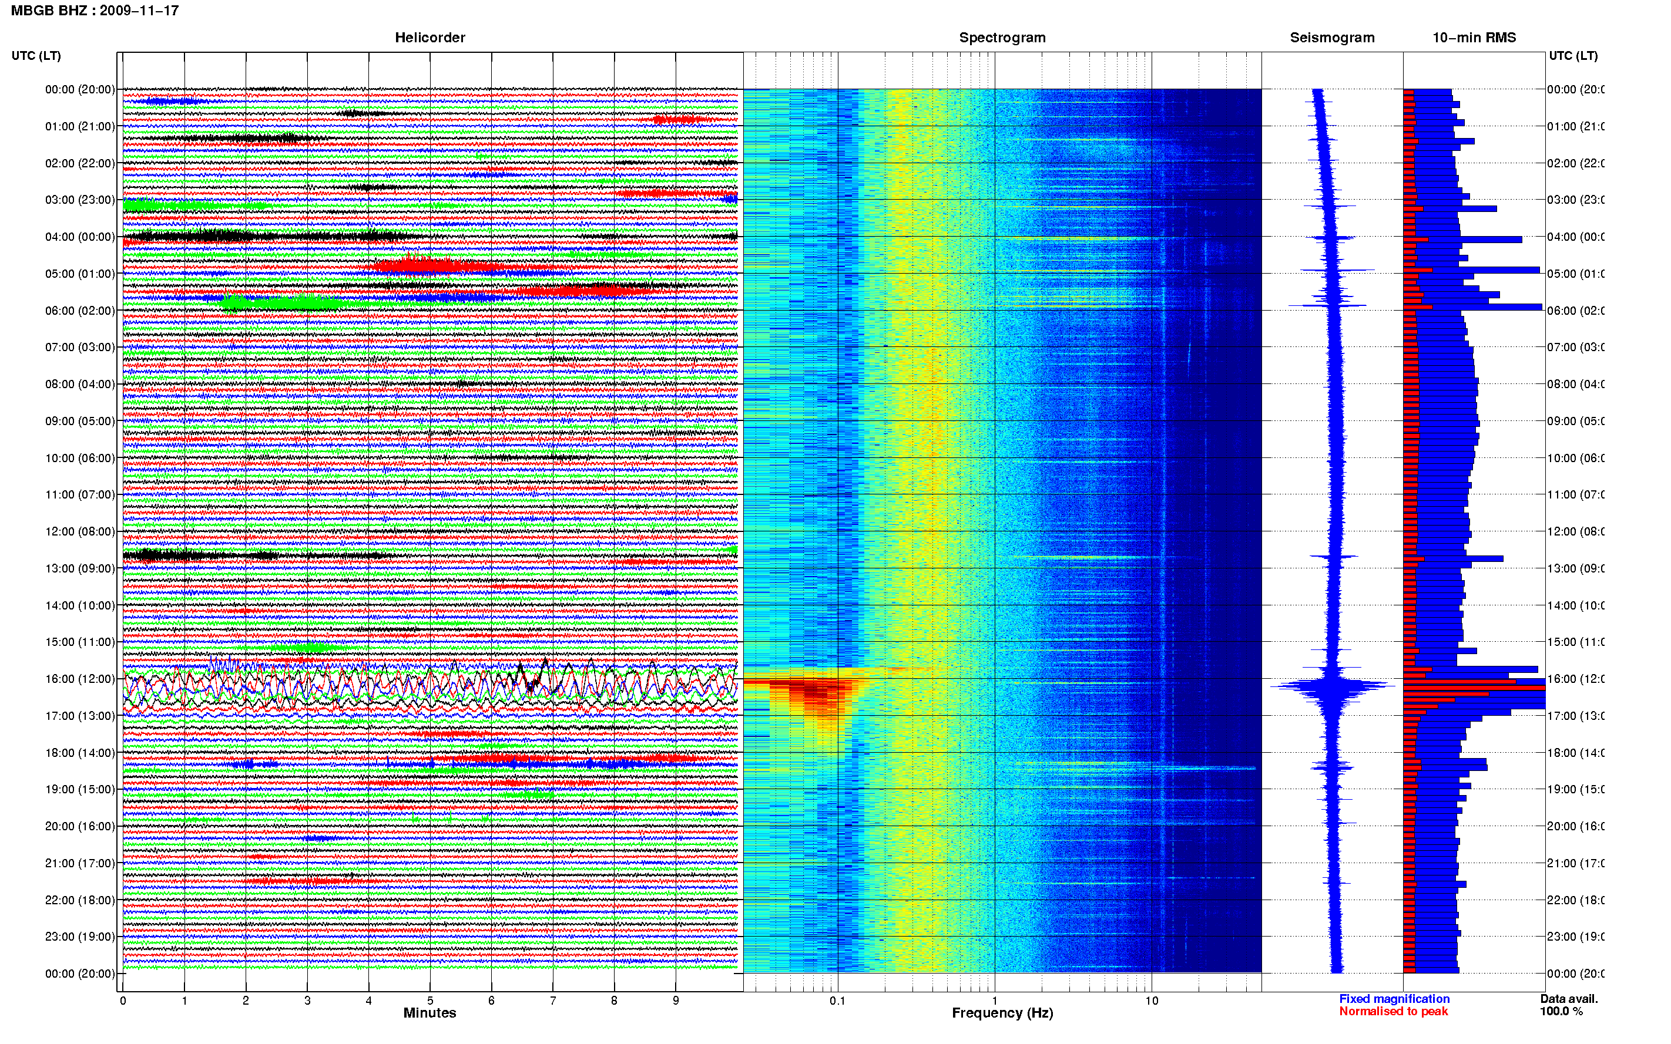Click the left '13:00 (09:00)' time label
This screenshot has width=1671, height=1044.
click(x=80, y=568)
